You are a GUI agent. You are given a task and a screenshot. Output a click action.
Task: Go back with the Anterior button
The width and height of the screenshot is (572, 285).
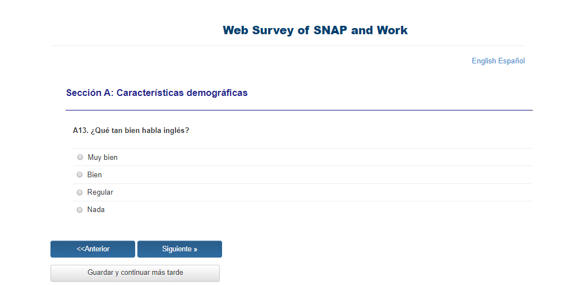click(93, 249)
